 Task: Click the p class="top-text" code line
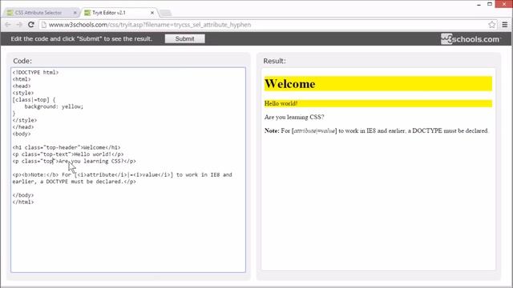(x=68, y=154)
